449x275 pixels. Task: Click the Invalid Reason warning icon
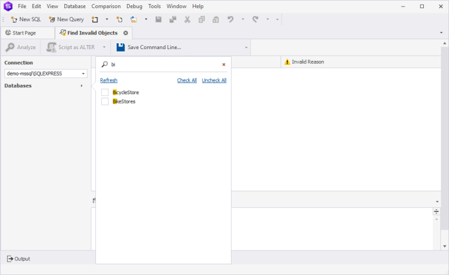(286, 62)
